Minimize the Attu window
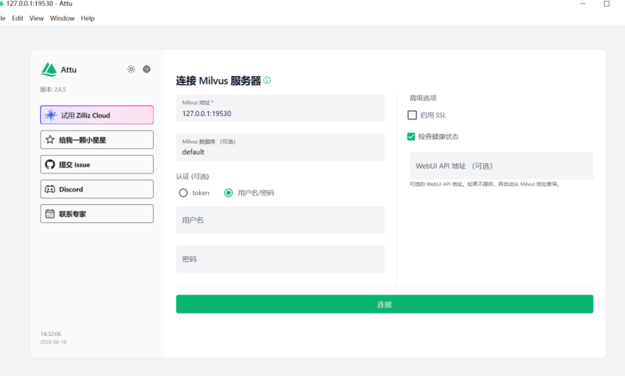The height and width of the screenshot is (376, 625). 583,4
